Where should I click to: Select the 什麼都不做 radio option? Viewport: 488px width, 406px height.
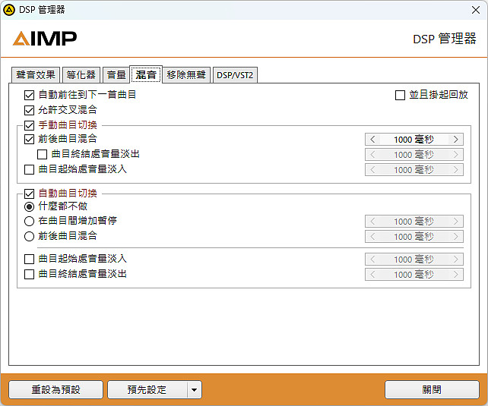[x=29, y=206]
